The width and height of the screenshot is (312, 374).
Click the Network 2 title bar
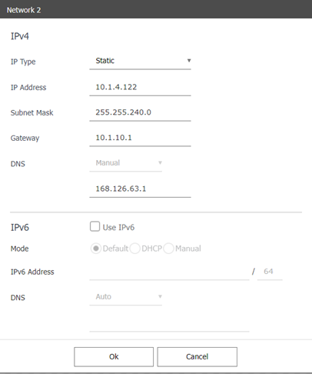tap(156, 9)
